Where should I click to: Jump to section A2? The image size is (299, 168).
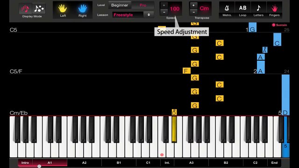[84, 163]
